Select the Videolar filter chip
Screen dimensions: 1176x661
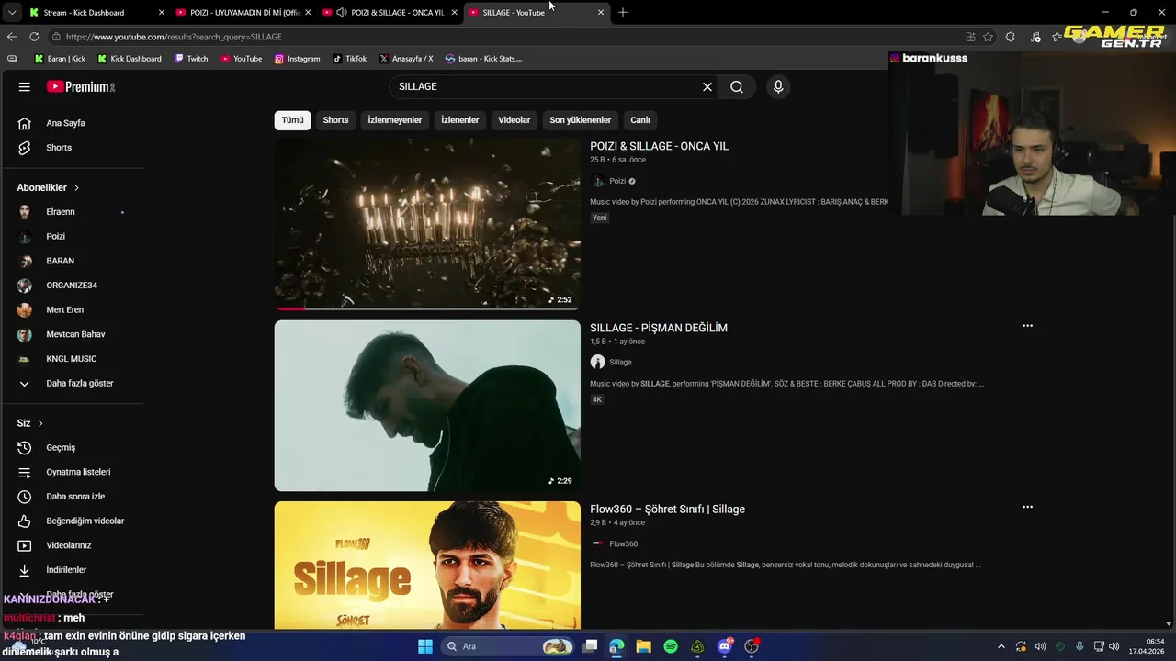click(x=514, y=120)
